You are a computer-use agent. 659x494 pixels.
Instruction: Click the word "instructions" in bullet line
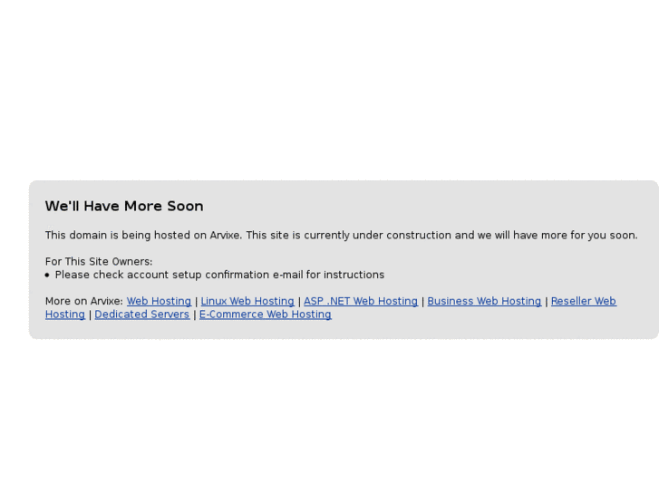coord(354,275)
